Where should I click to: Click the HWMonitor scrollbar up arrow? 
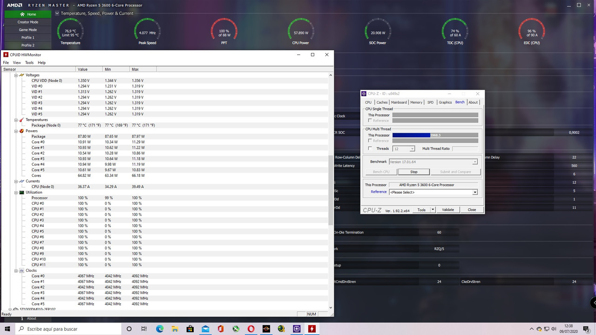click(331, 75)
